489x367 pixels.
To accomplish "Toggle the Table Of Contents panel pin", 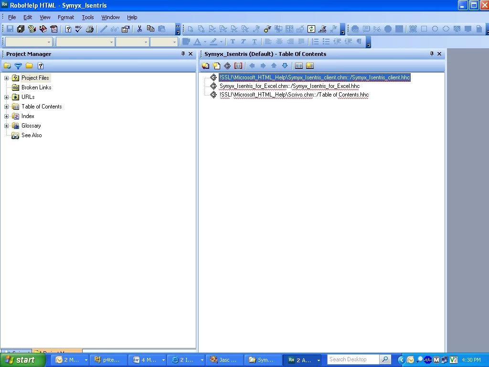I will [432, 54].
